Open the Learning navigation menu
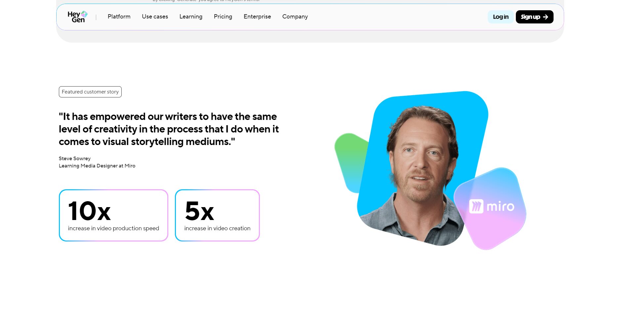This screenshot has width=621, height=331. [191, 17]
